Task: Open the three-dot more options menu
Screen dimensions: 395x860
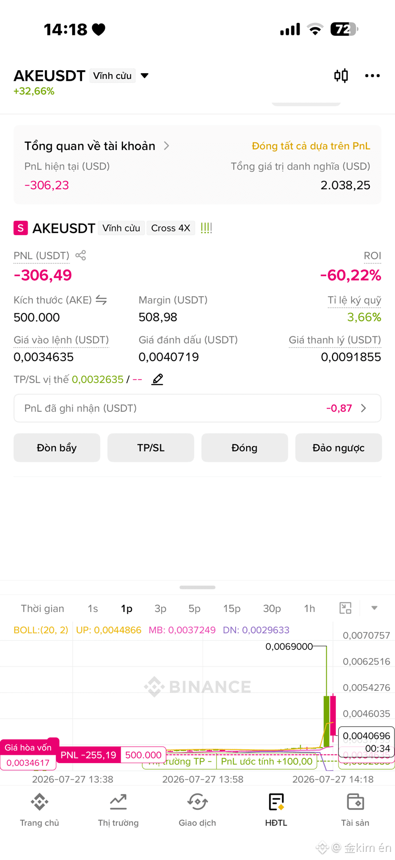Action: click(x=372, y=75)
